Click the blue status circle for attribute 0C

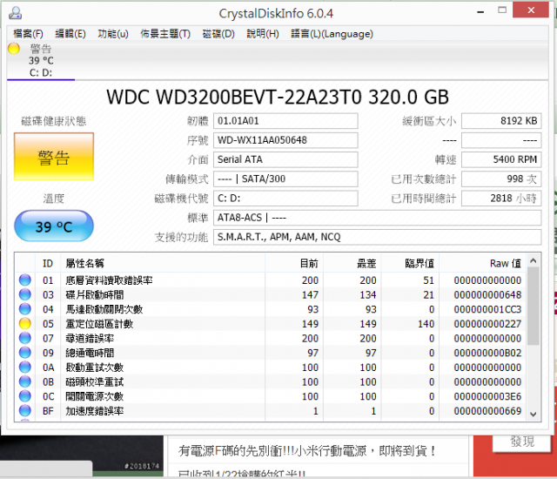[25, 396]
